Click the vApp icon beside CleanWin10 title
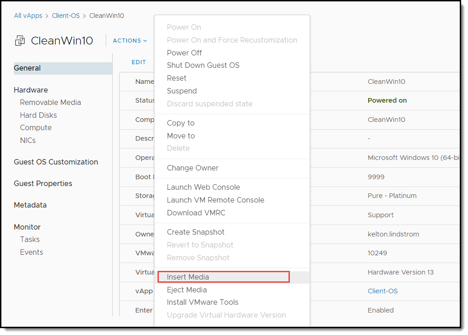Viewport: 468px width, 335px height. pyautogui.click(x=20, y=41)
